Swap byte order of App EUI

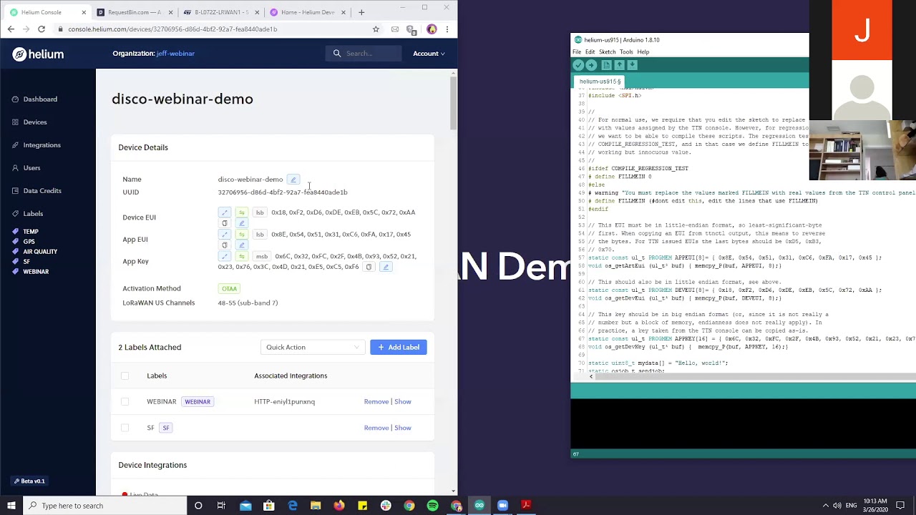point(242,235)
